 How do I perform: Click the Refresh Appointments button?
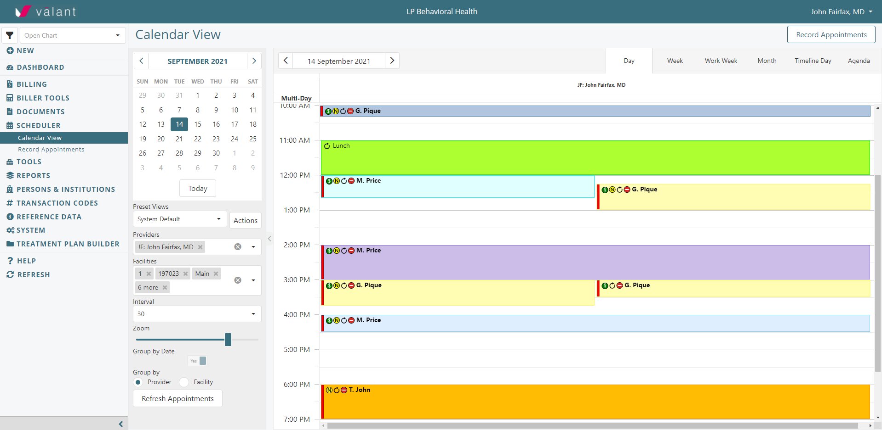coord(178,398)
